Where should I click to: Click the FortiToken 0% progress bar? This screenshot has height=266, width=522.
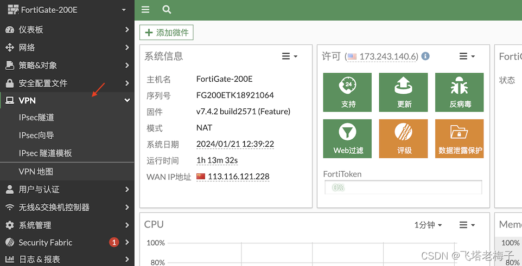(x=403, y=187)
